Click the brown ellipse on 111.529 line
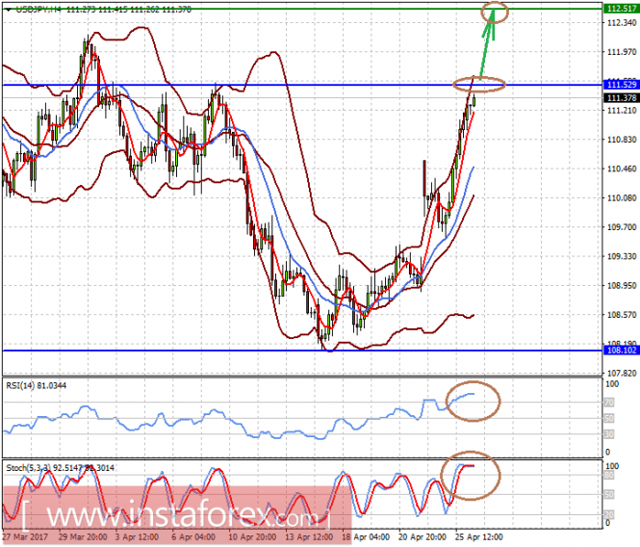Image resolution: width=640 pixels, height=547 pixels. (x=479, y=85)
